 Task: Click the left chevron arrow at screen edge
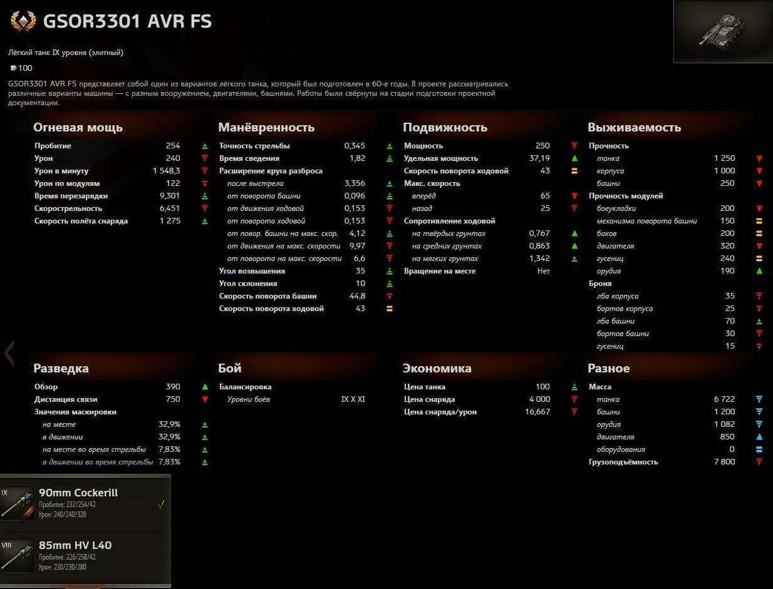(x=9, y=353)
